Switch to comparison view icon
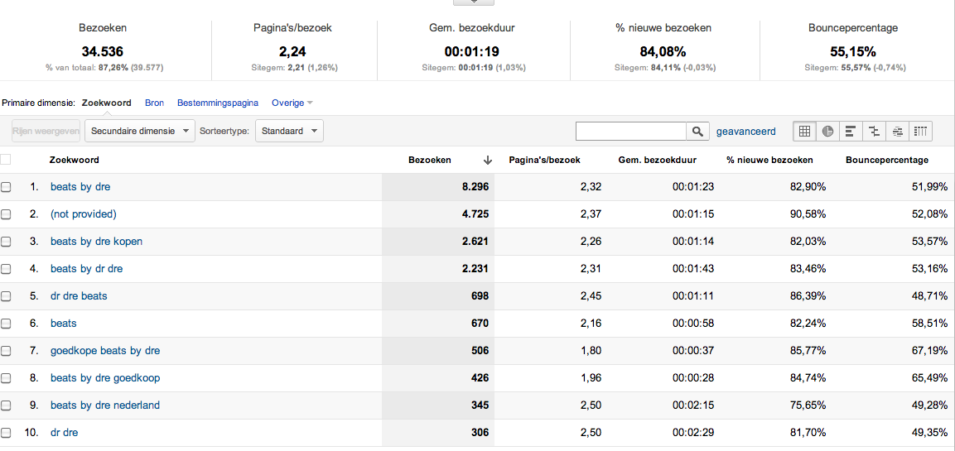Image resolution: width=955 pixels, height=451 pixels. pyautogui.click(x=874, y=131)
